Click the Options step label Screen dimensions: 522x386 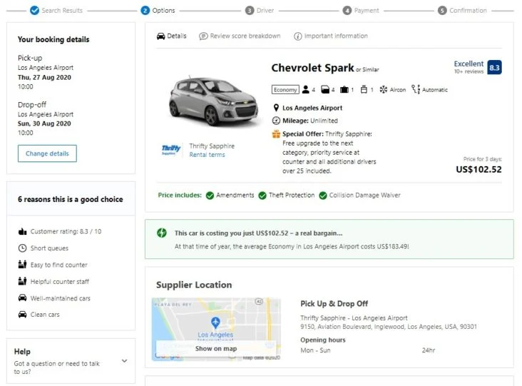163,10
